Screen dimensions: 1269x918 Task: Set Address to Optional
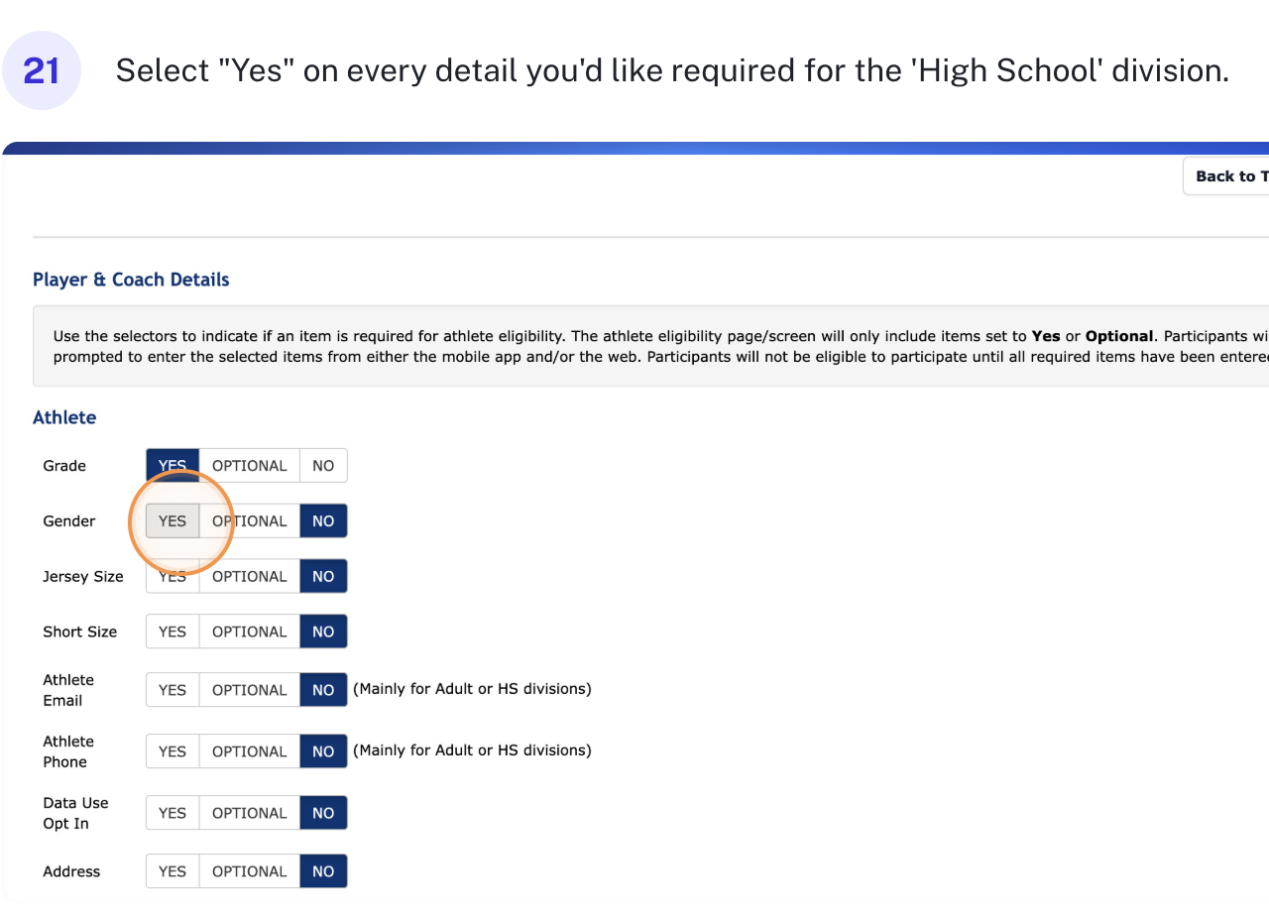[250, 871]
